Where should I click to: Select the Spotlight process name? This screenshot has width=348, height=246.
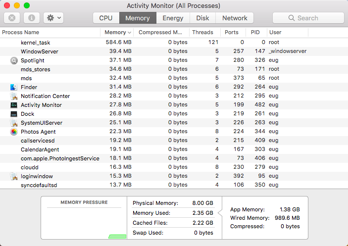tap(32, 60)
